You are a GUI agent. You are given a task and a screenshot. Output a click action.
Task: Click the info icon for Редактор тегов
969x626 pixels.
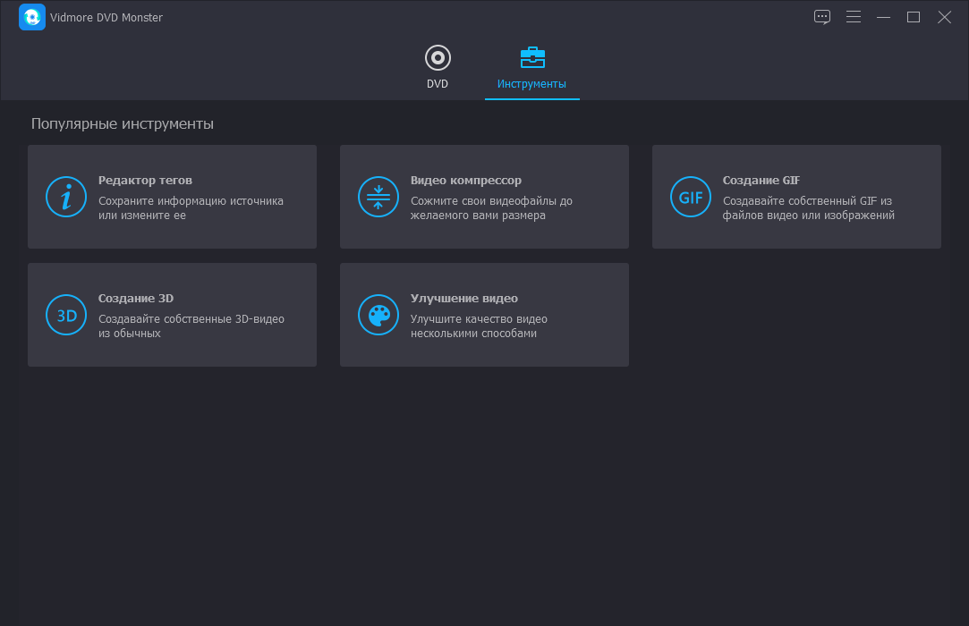coord(66,197)
